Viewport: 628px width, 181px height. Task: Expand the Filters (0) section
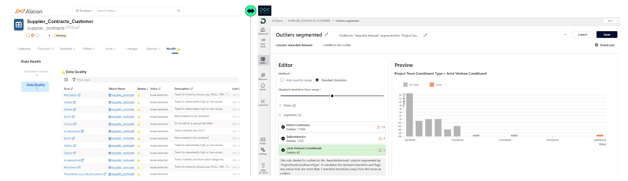point(280,106)
